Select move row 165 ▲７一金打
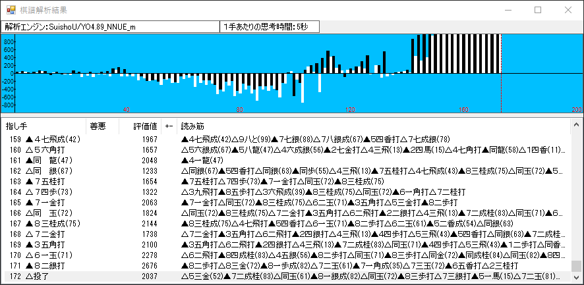The image size is (584, 285). tap(286, 203)
